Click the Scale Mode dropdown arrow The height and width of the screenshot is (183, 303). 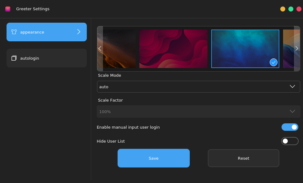coord(292,87)
